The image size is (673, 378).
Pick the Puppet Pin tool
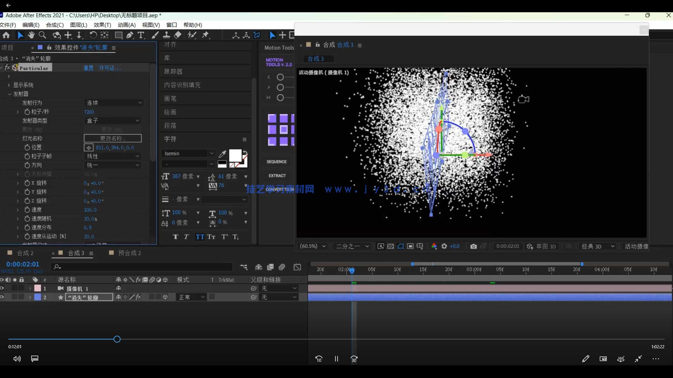tap(206, 35)
